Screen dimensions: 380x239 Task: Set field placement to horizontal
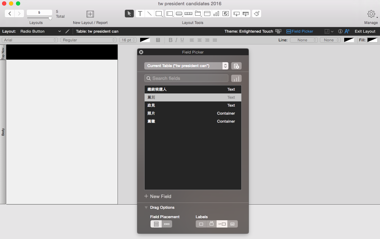[167, 224]
